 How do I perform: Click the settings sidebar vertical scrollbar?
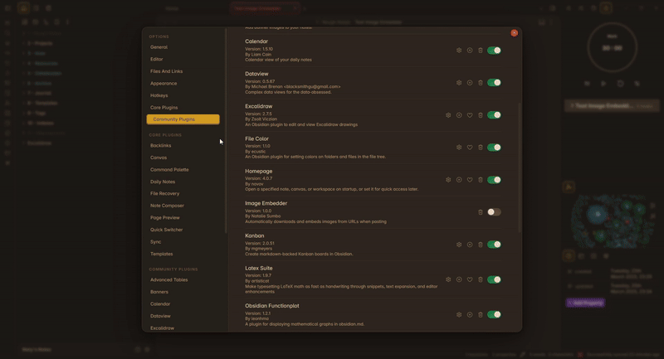point(226,131)
